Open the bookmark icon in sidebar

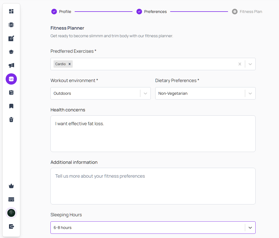(11, 106)
